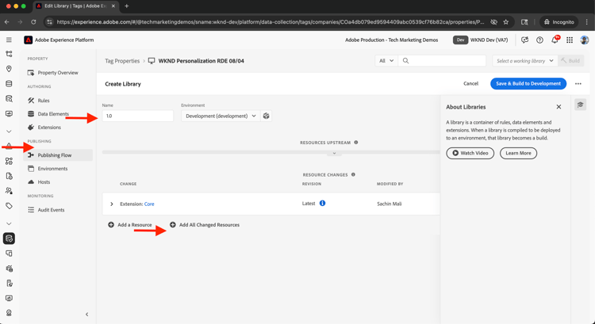The height and width of the screenshot is (324, 595).
Task: Open Select a working library dropdown
Action: [x=524, y=60]
